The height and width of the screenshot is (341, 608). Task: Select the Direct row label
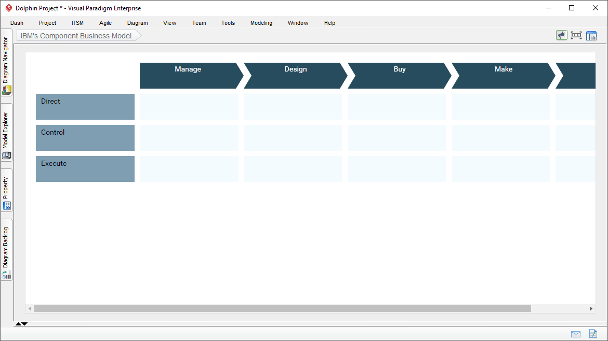pyautogui.click(x=85, y=107)
